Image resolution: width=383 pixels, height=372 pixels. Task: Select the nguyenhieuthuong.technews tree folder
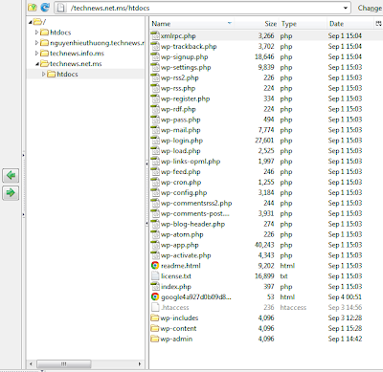click(97, 43)
